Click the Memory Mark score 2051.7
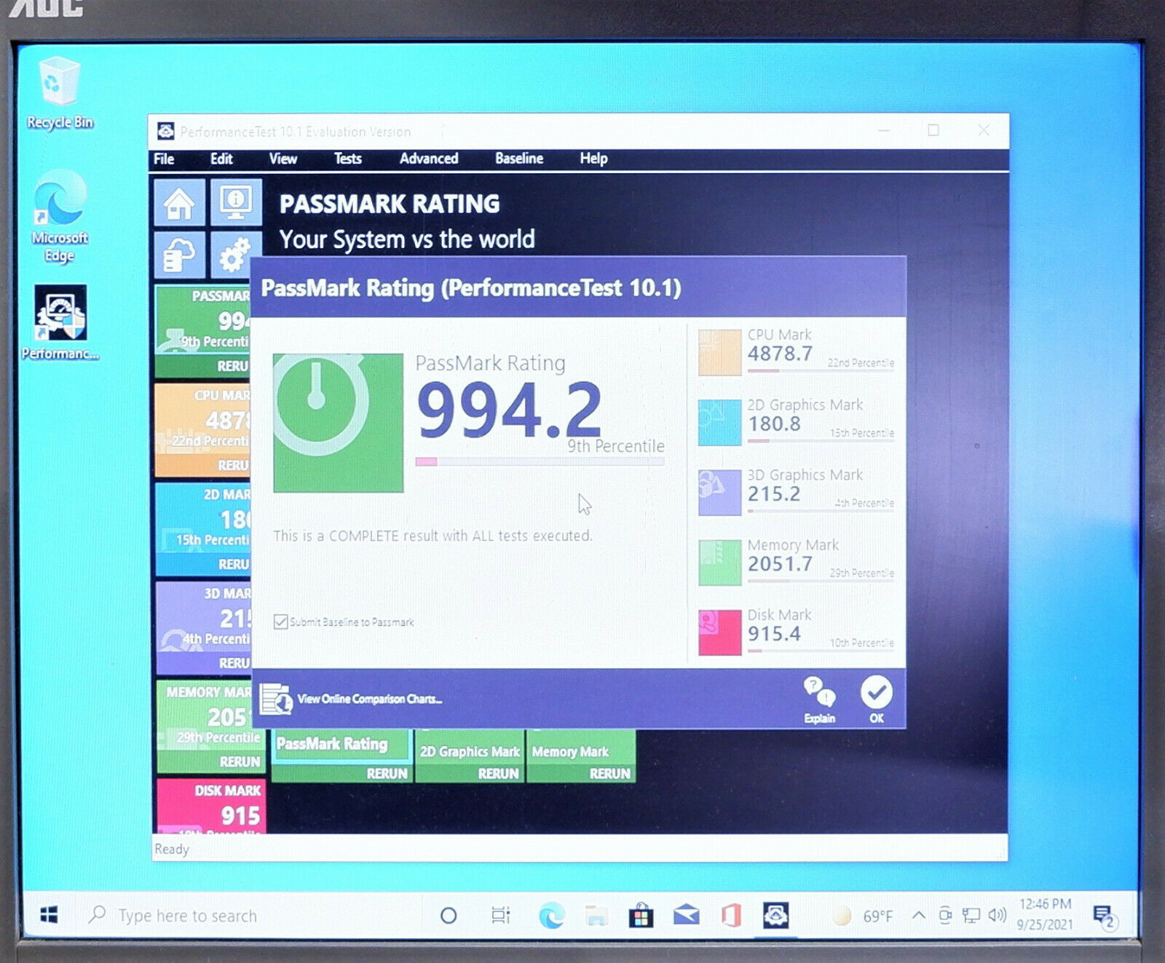This screenshot has width=1165, height=963. tap(780, 564)
